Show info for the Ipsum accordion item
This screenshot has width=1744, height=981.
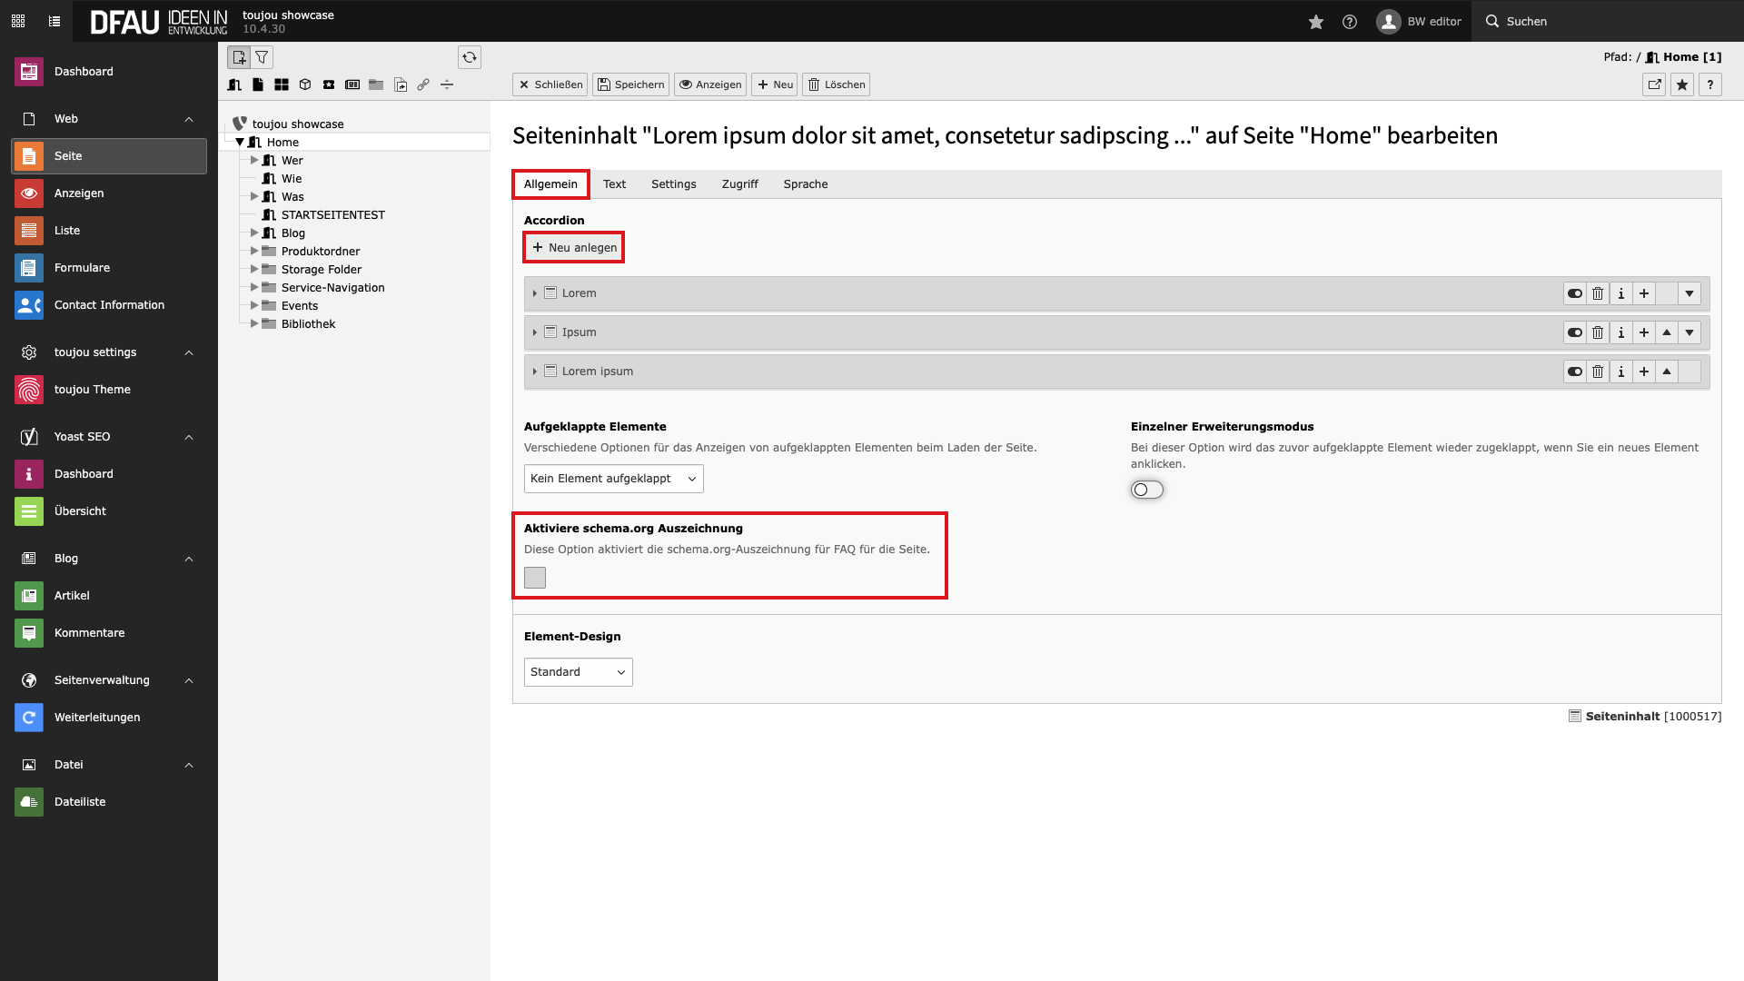1620,332
